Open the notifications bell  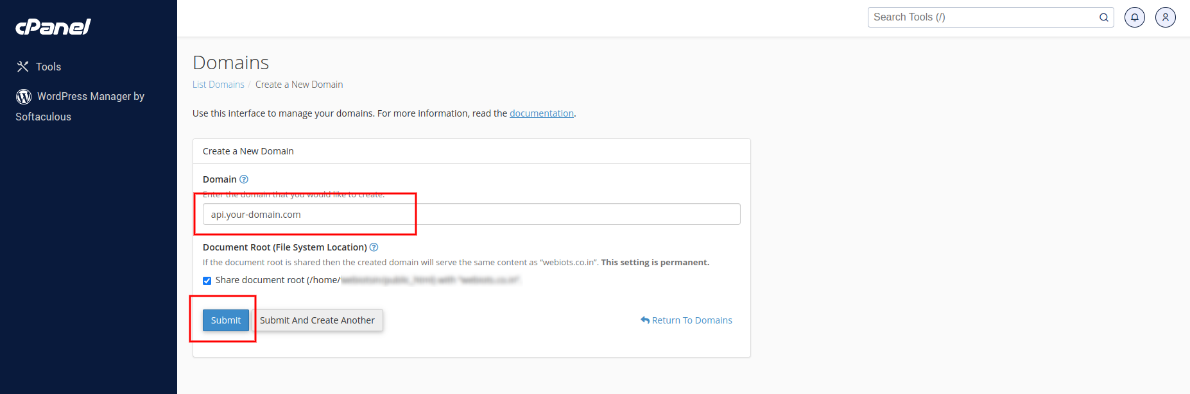(1134, 17)
